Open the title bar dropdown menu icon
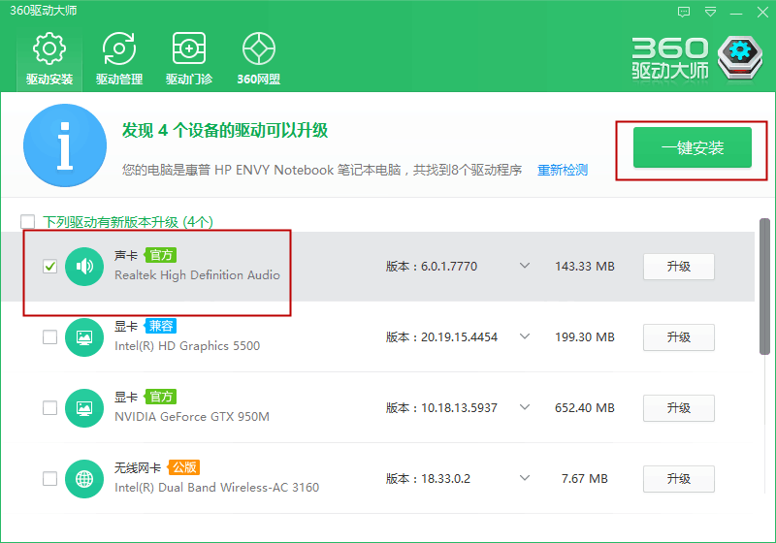Image resolution: width=776 pixels, height=543 pixels. [710, 13]
